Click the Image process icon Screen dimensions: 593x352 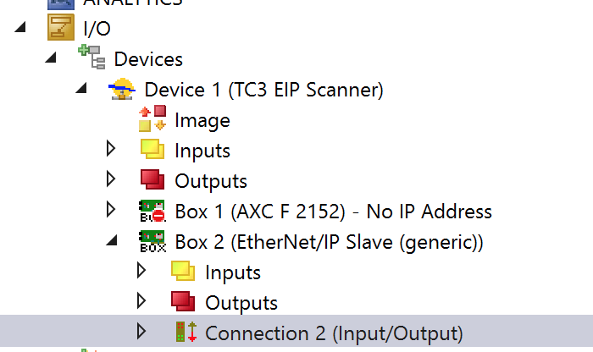click(x=152, y=118)
